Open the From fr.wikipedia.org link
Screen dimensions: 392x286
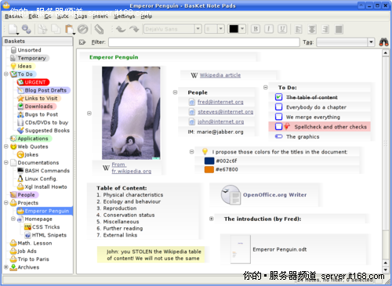pyautogui.click(x=132, y=168)
